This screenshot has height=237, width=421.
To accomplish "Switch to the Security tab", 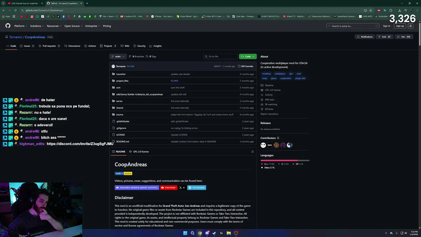I will [x=139, y=46].
